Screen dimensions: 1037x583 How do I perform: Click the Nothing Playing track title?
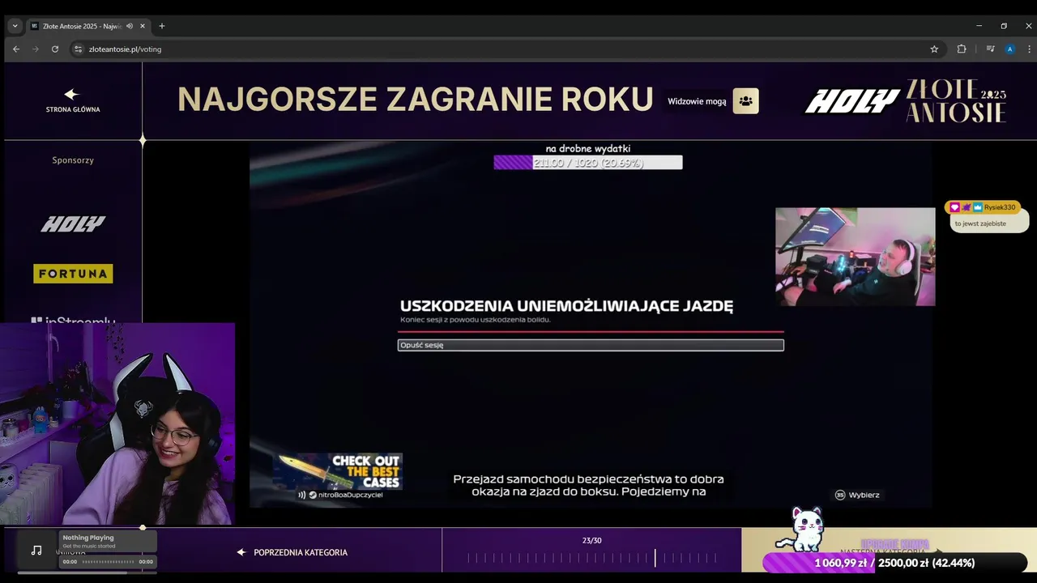(88, 538)
